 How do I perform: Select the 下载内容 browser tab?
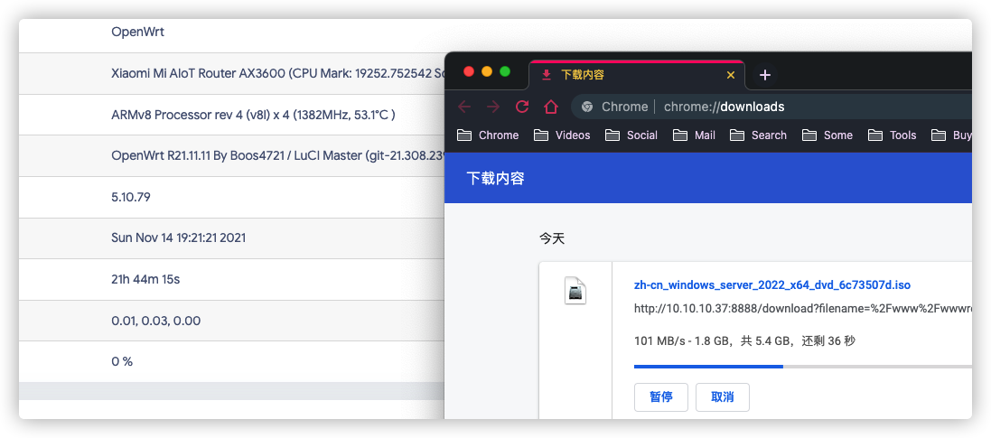637,75
